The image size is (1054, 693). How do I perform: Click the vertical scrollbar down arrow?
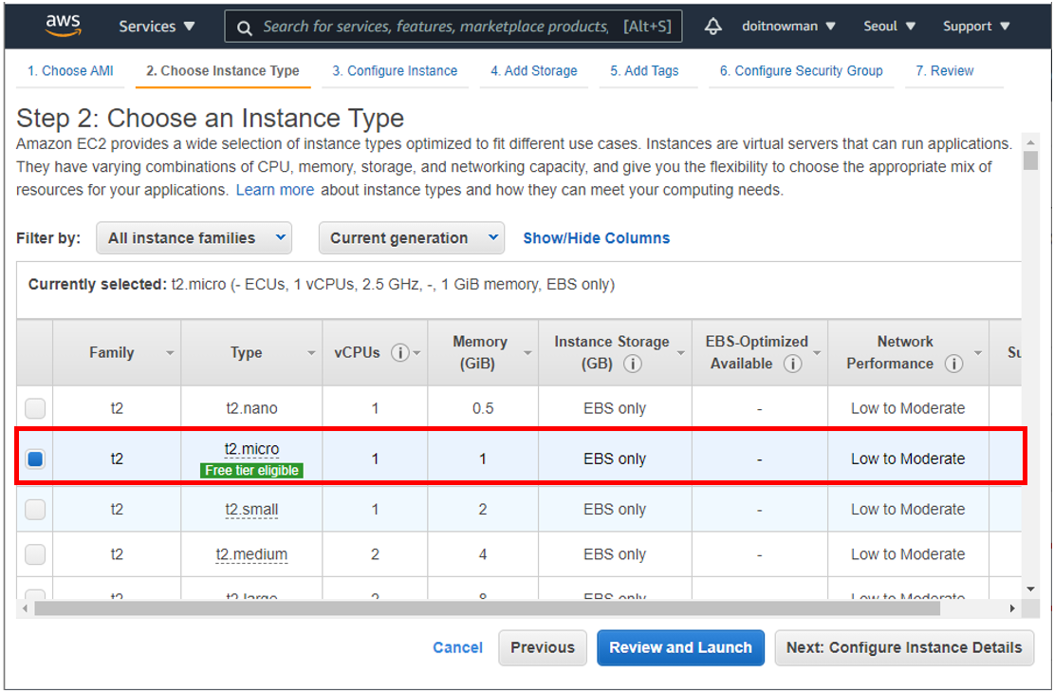(x=1030, y=590)
